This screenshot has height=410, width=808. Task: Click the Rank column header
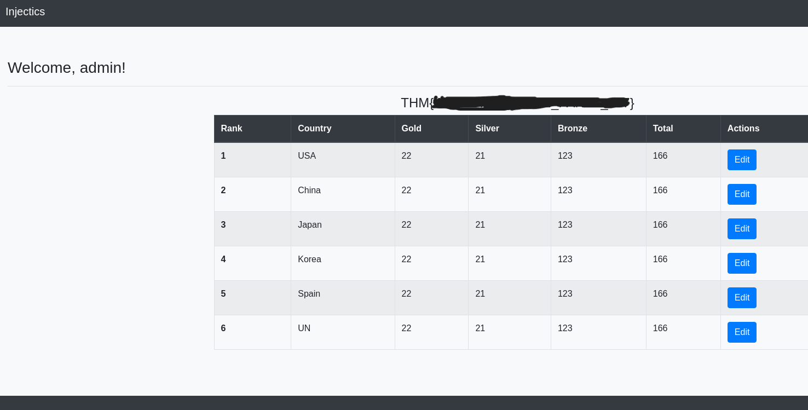[232, 129]
